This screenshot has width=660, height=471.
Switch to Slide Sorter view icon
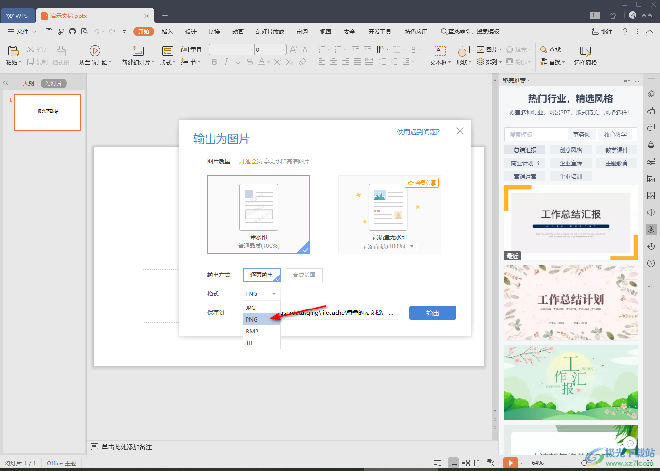(466, 463)
